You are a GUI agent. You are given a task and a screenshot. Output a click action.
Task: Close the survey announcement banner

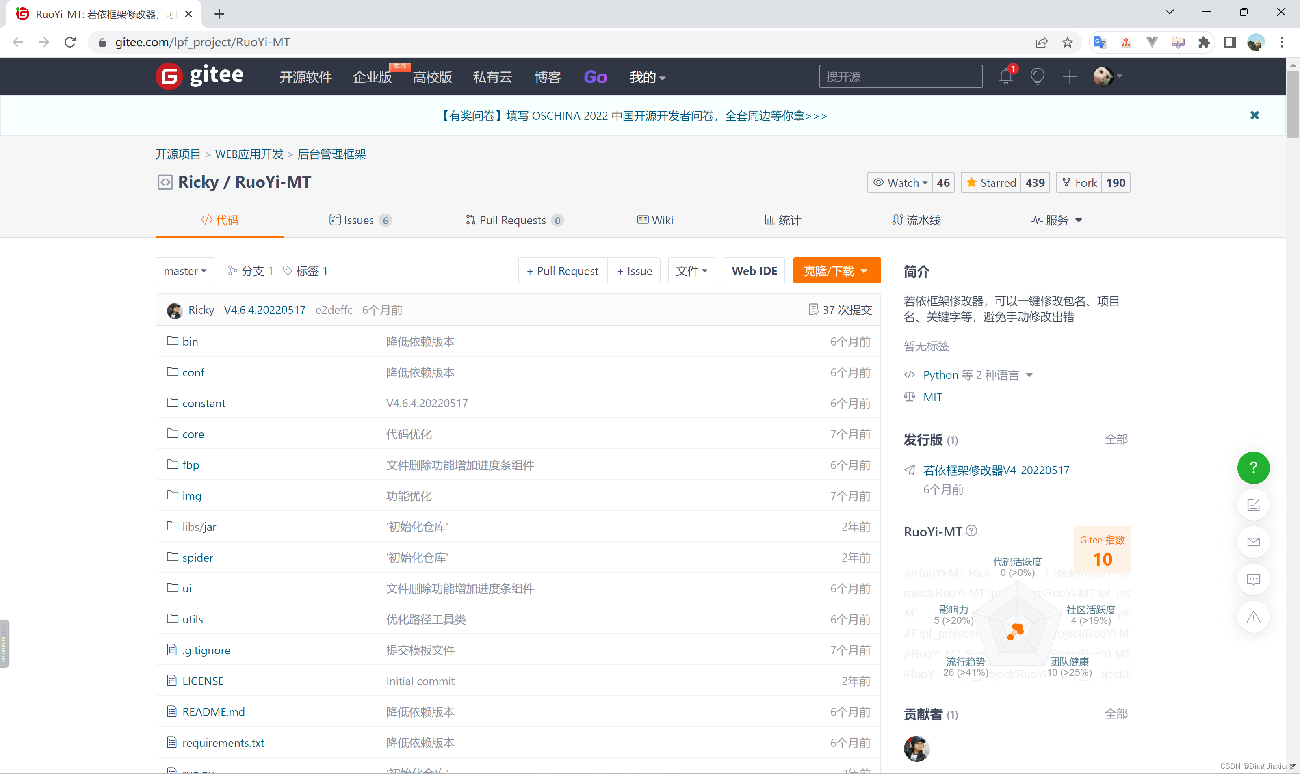[1254, 115]
